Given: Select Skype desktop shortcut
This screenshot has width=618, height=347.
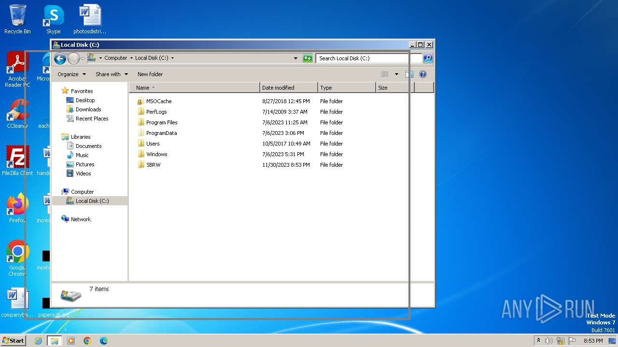Looking at the screenshot, I should [x=54, y=19].
